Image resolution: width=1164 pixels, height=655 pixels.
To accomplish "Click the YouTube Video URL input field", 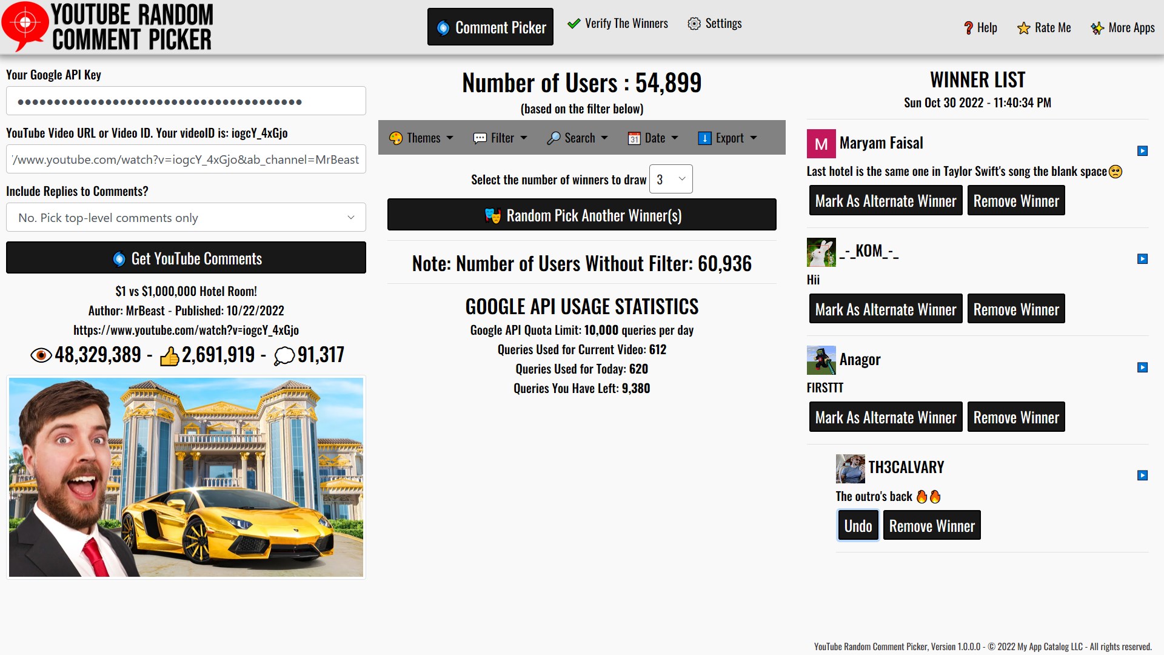I will point(186,160).
